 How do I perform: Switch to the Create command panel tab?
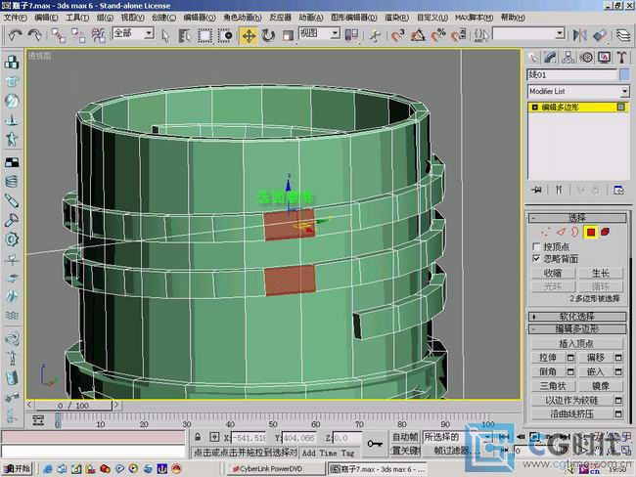coord(533,58)
